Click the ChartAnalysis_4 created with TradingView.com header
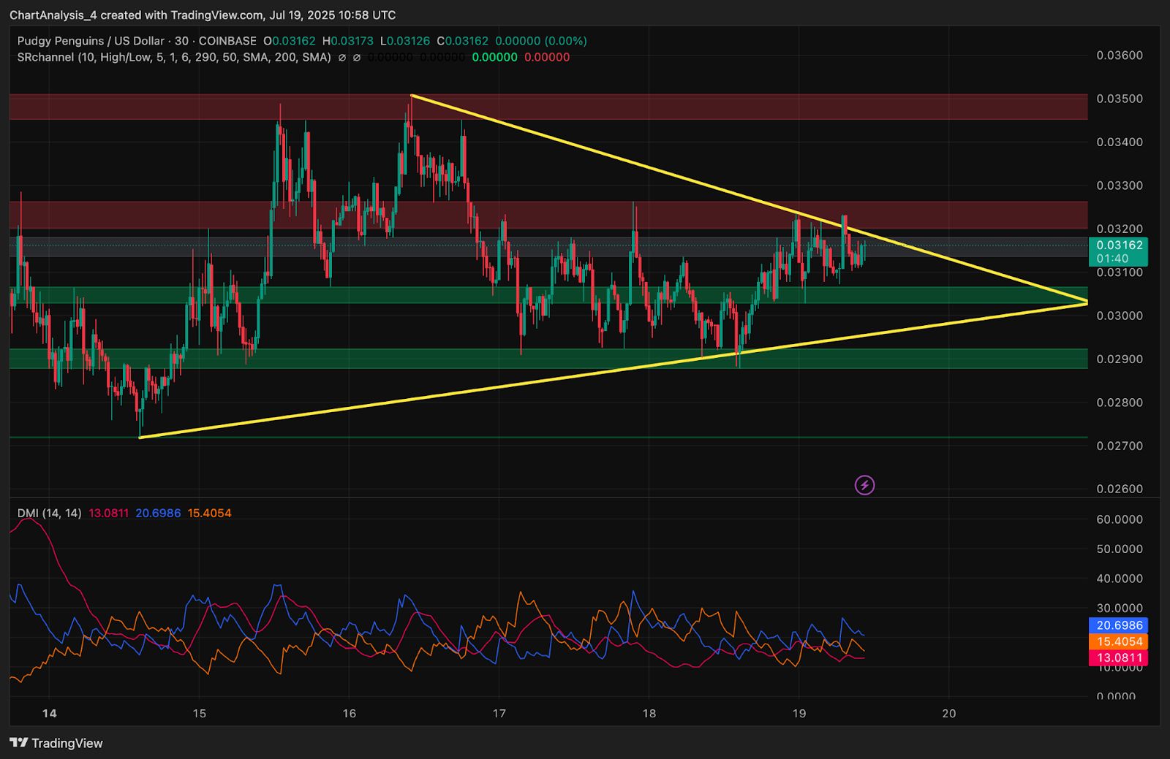This screenshot has width=1170, height=759. (x=203, y=15)
